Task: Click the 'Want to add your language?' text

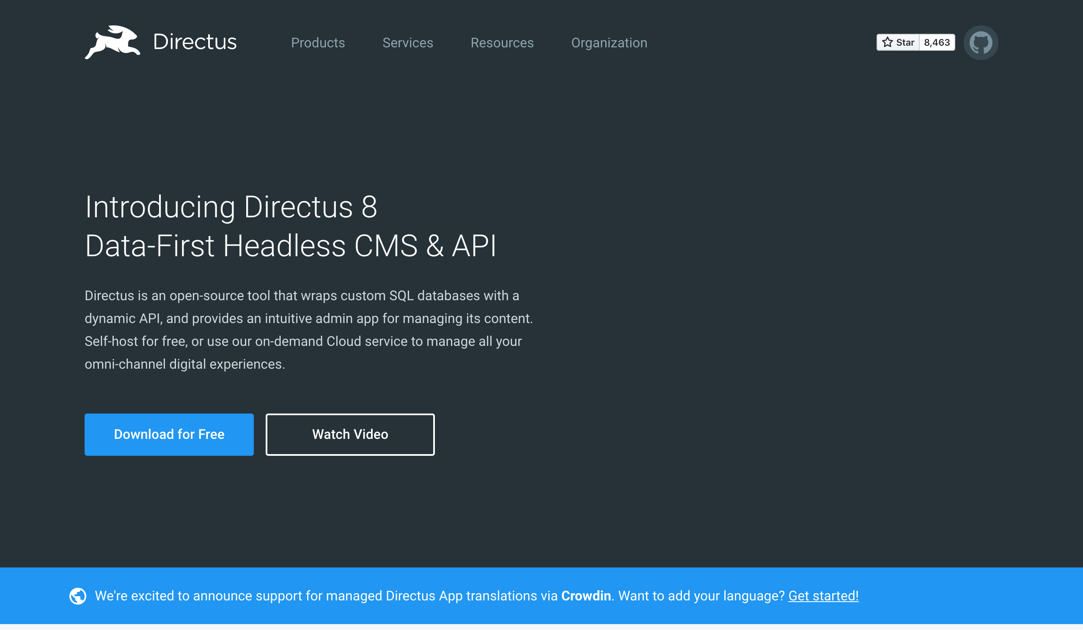Action: (701, 596)
